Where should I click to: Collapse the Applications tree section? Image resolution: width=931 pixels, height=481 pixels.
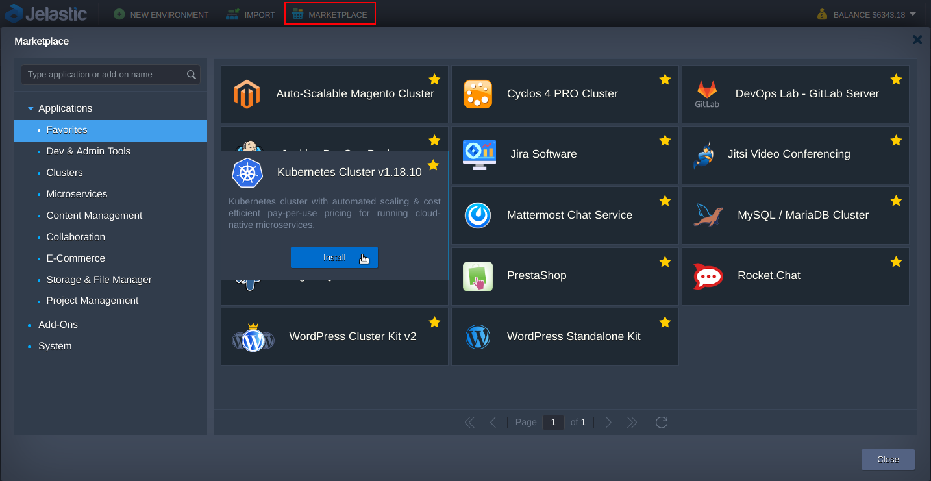click(x=31, y=108)
